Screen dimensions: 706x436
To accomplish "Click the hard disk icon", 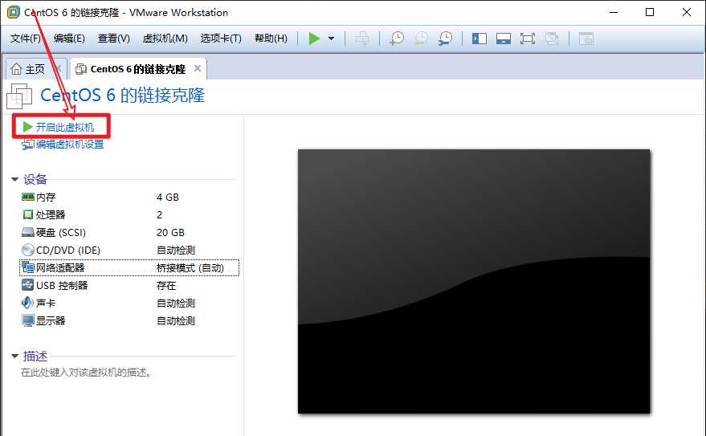I will (x=28, y=232).
